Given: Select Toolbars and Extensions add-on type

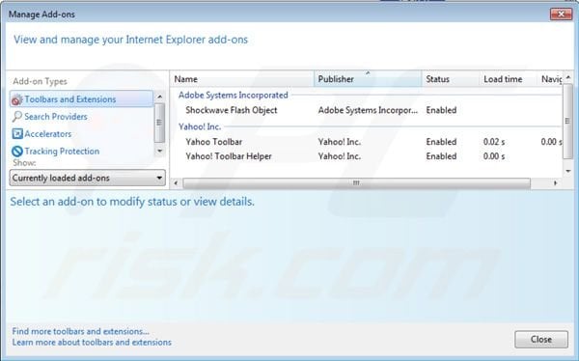Looking at the screenshot, I should (81, 99).
